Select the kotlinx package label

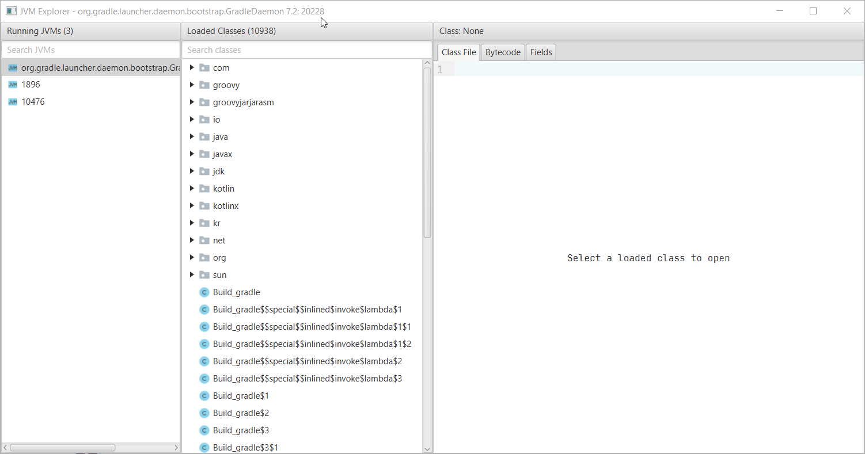tap(226, 206)
